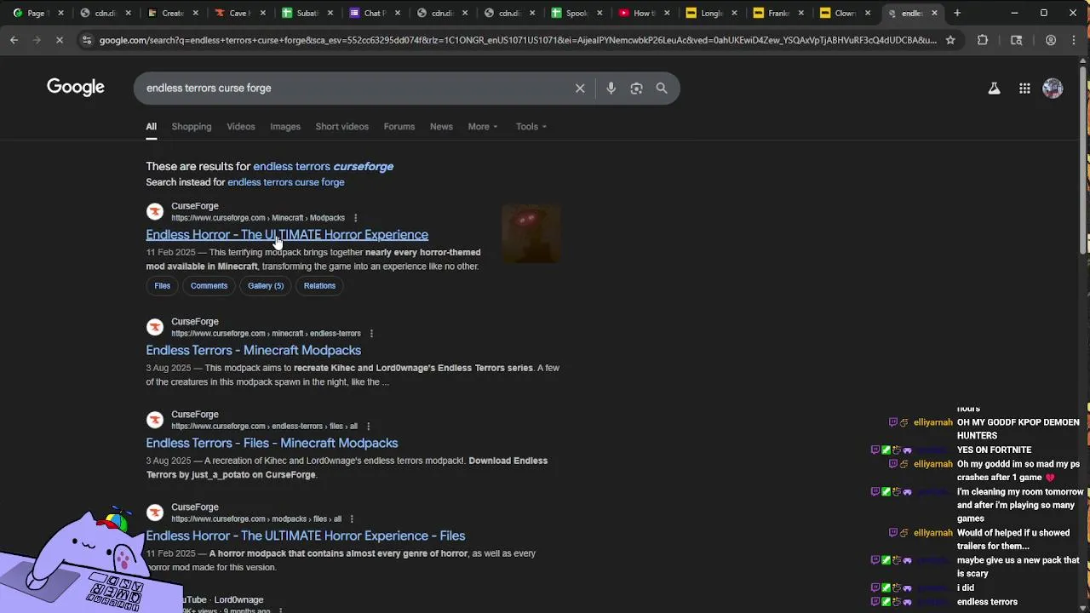The image size is (1090, 613).
Task: Open the Comments sitelink chip
Action: 209,286
